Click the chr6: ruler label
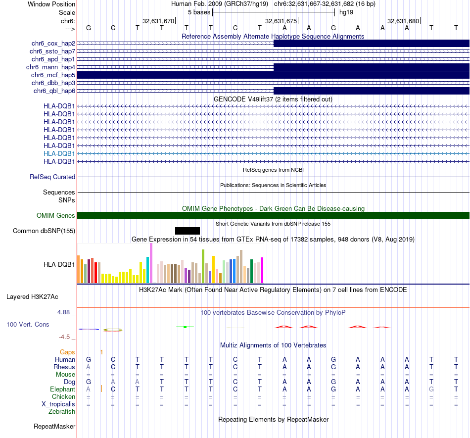 click(x=68, y=21)
